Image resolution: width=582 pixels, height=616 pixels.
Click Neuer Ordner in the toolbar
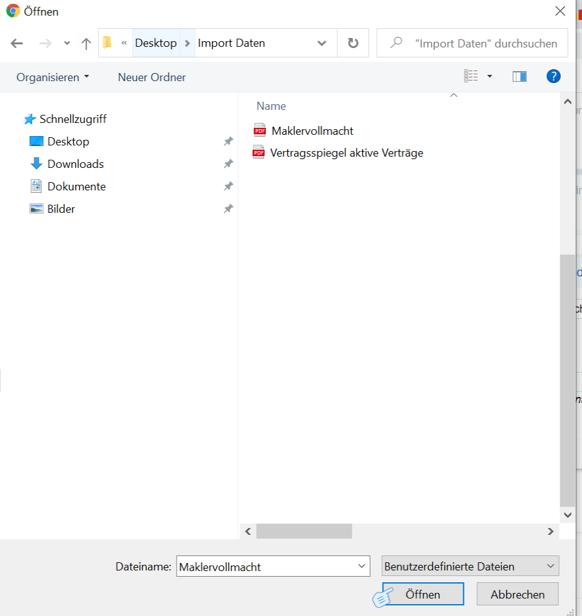[x=152, y=77]
